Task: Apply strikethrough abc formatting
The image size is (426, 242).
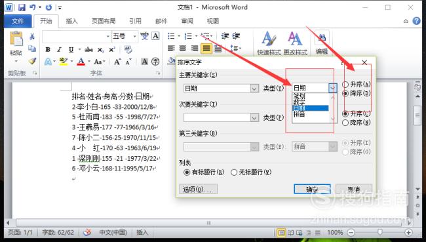Action: [89, 49]
